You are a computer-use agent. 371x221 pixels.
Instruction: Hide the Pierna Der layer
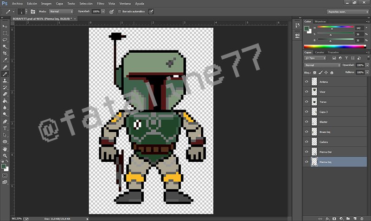click(x=307, y=152)
